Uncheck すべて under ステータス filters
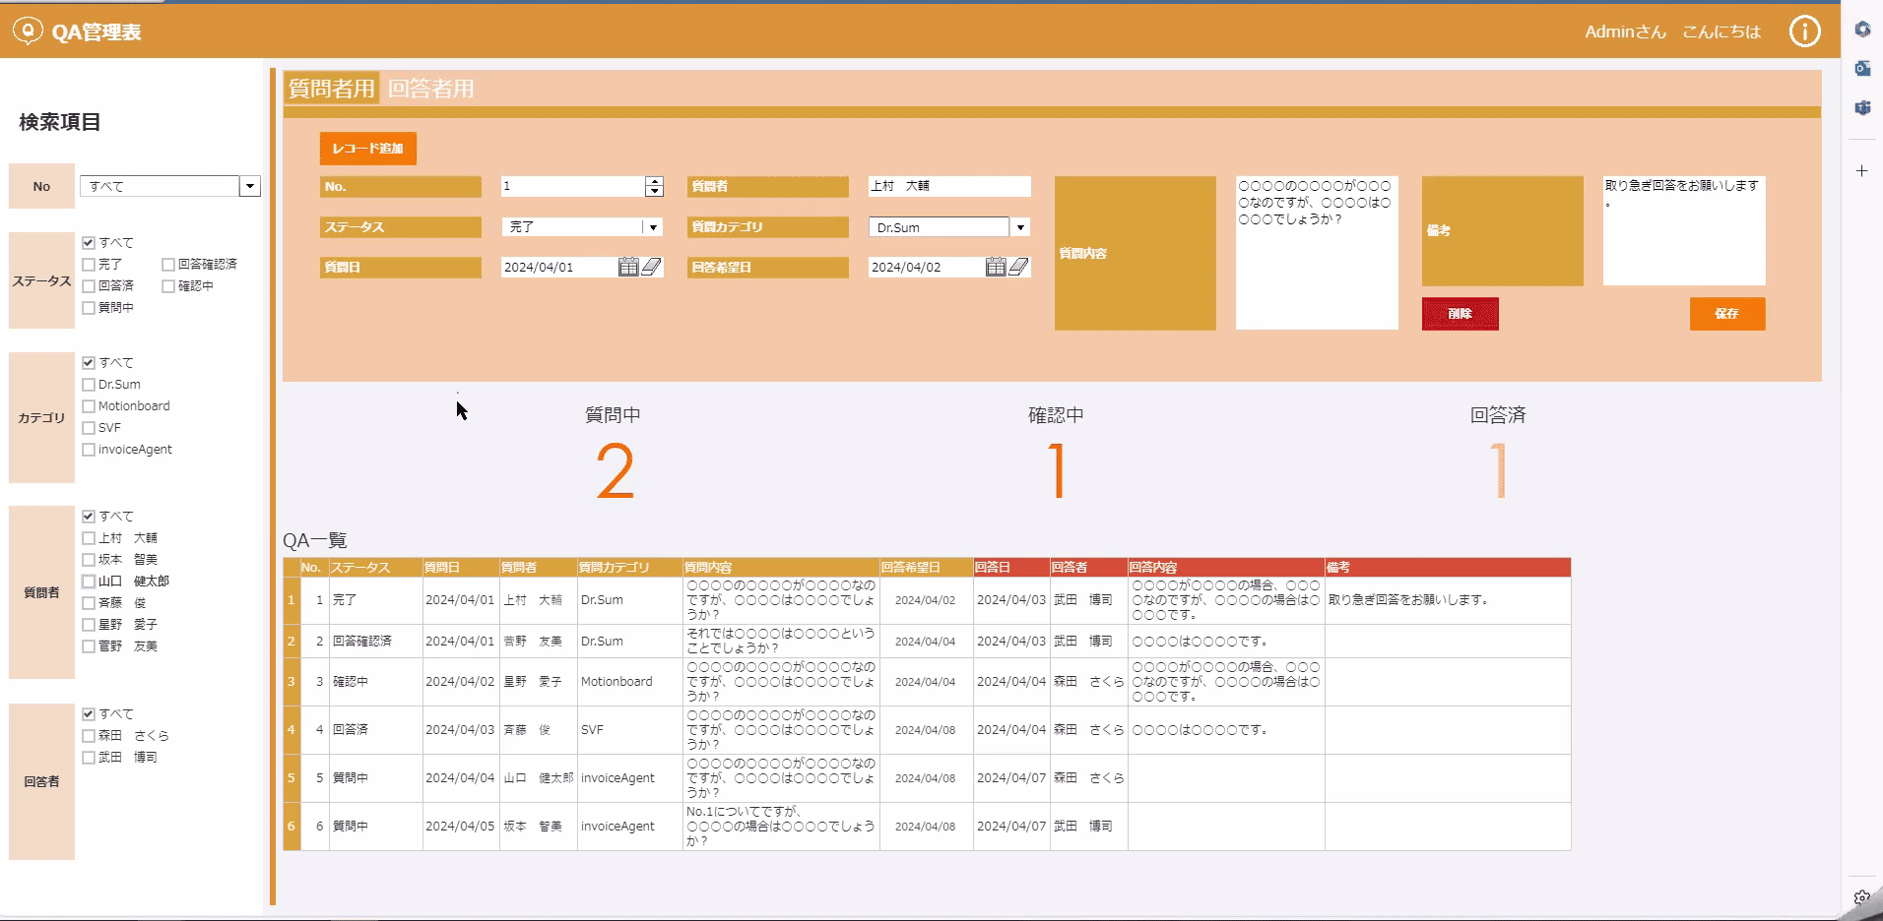This screenshot has height=921, width=1883. (x=90, y=241)
